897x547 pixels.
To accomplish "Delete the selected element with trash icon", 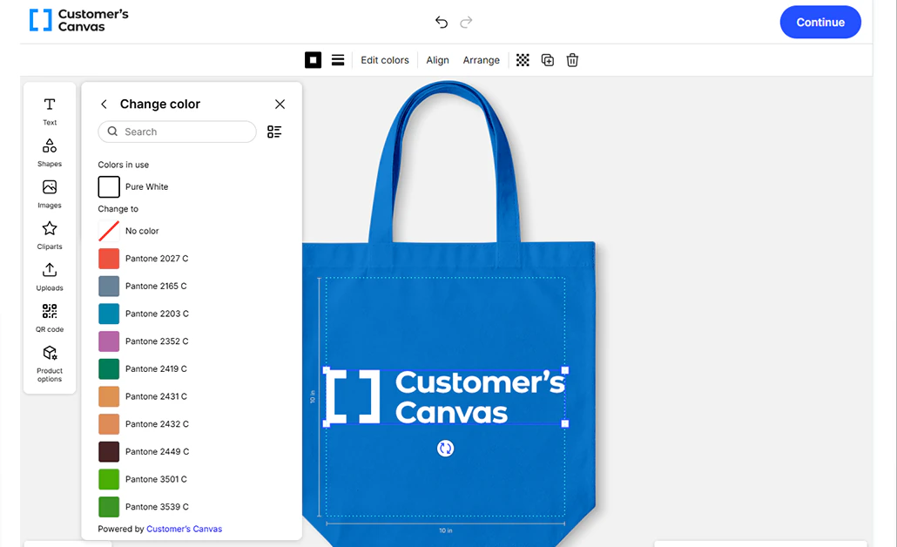I will click(572, 60).
